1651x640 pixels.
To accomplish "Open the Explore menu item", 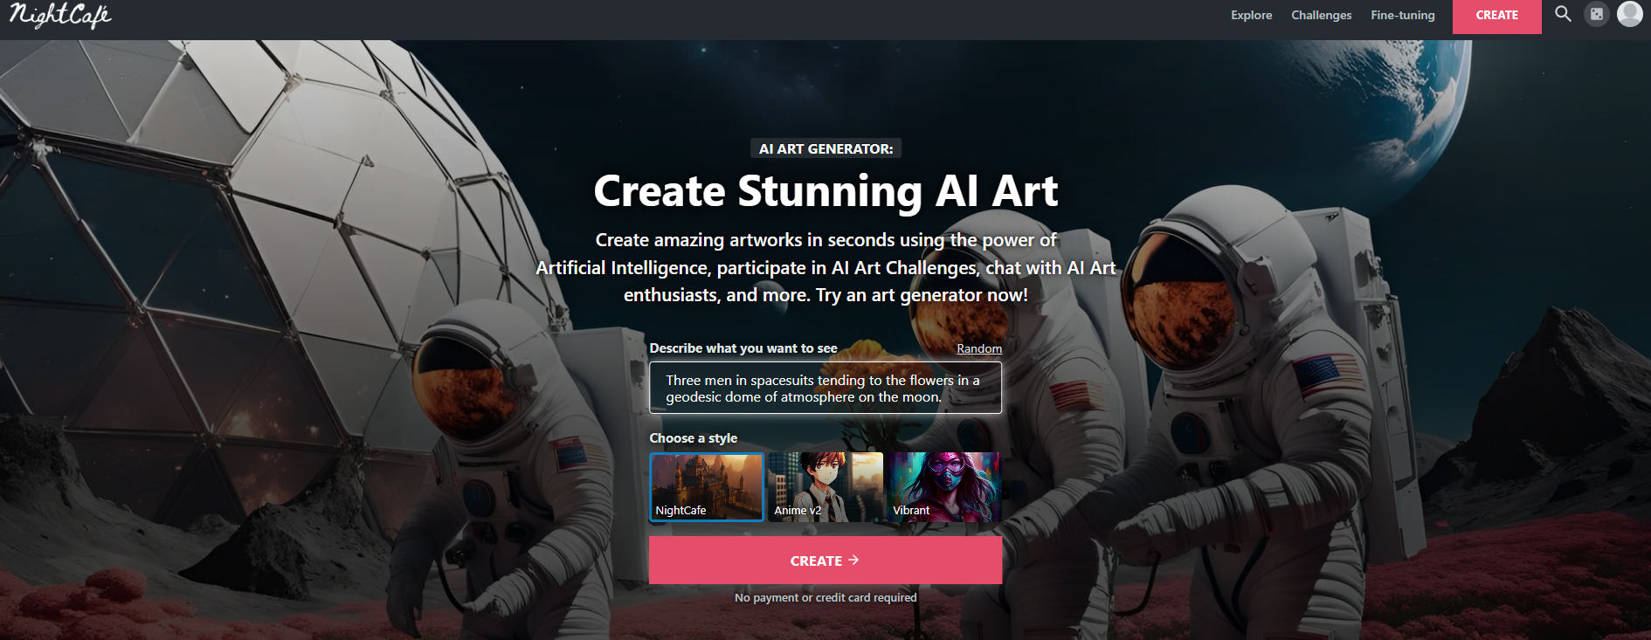I will point(1251,15).
